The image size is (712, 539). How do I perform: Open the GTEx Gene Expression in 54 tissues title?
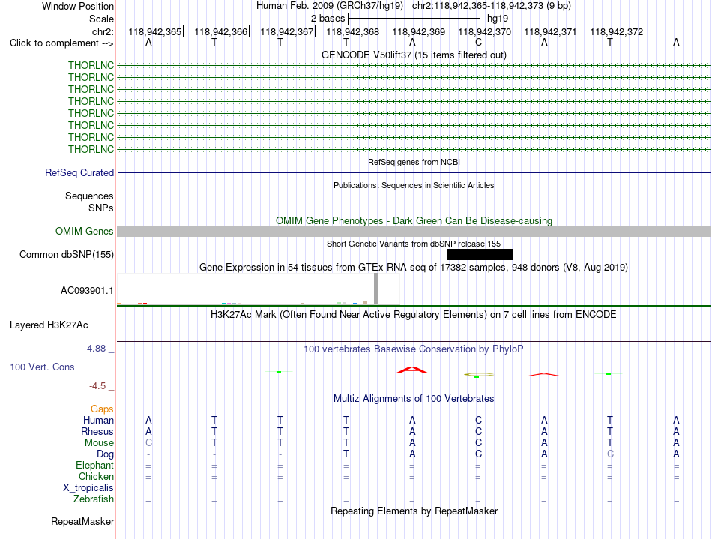coord(414,267)
